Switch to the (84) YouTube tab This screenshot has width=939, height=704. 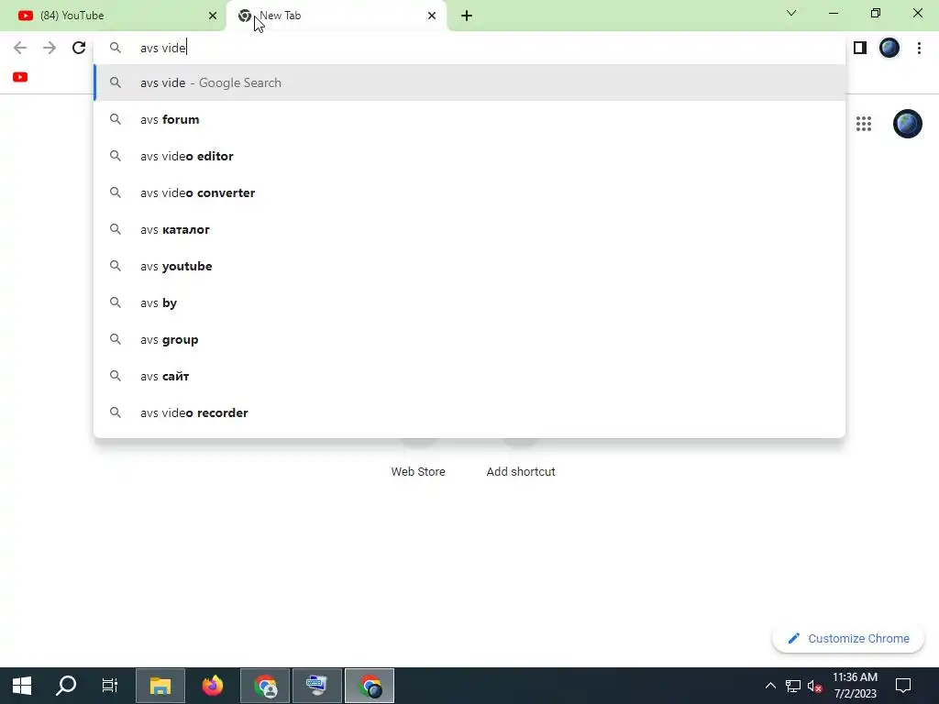(x=113, y=16)
